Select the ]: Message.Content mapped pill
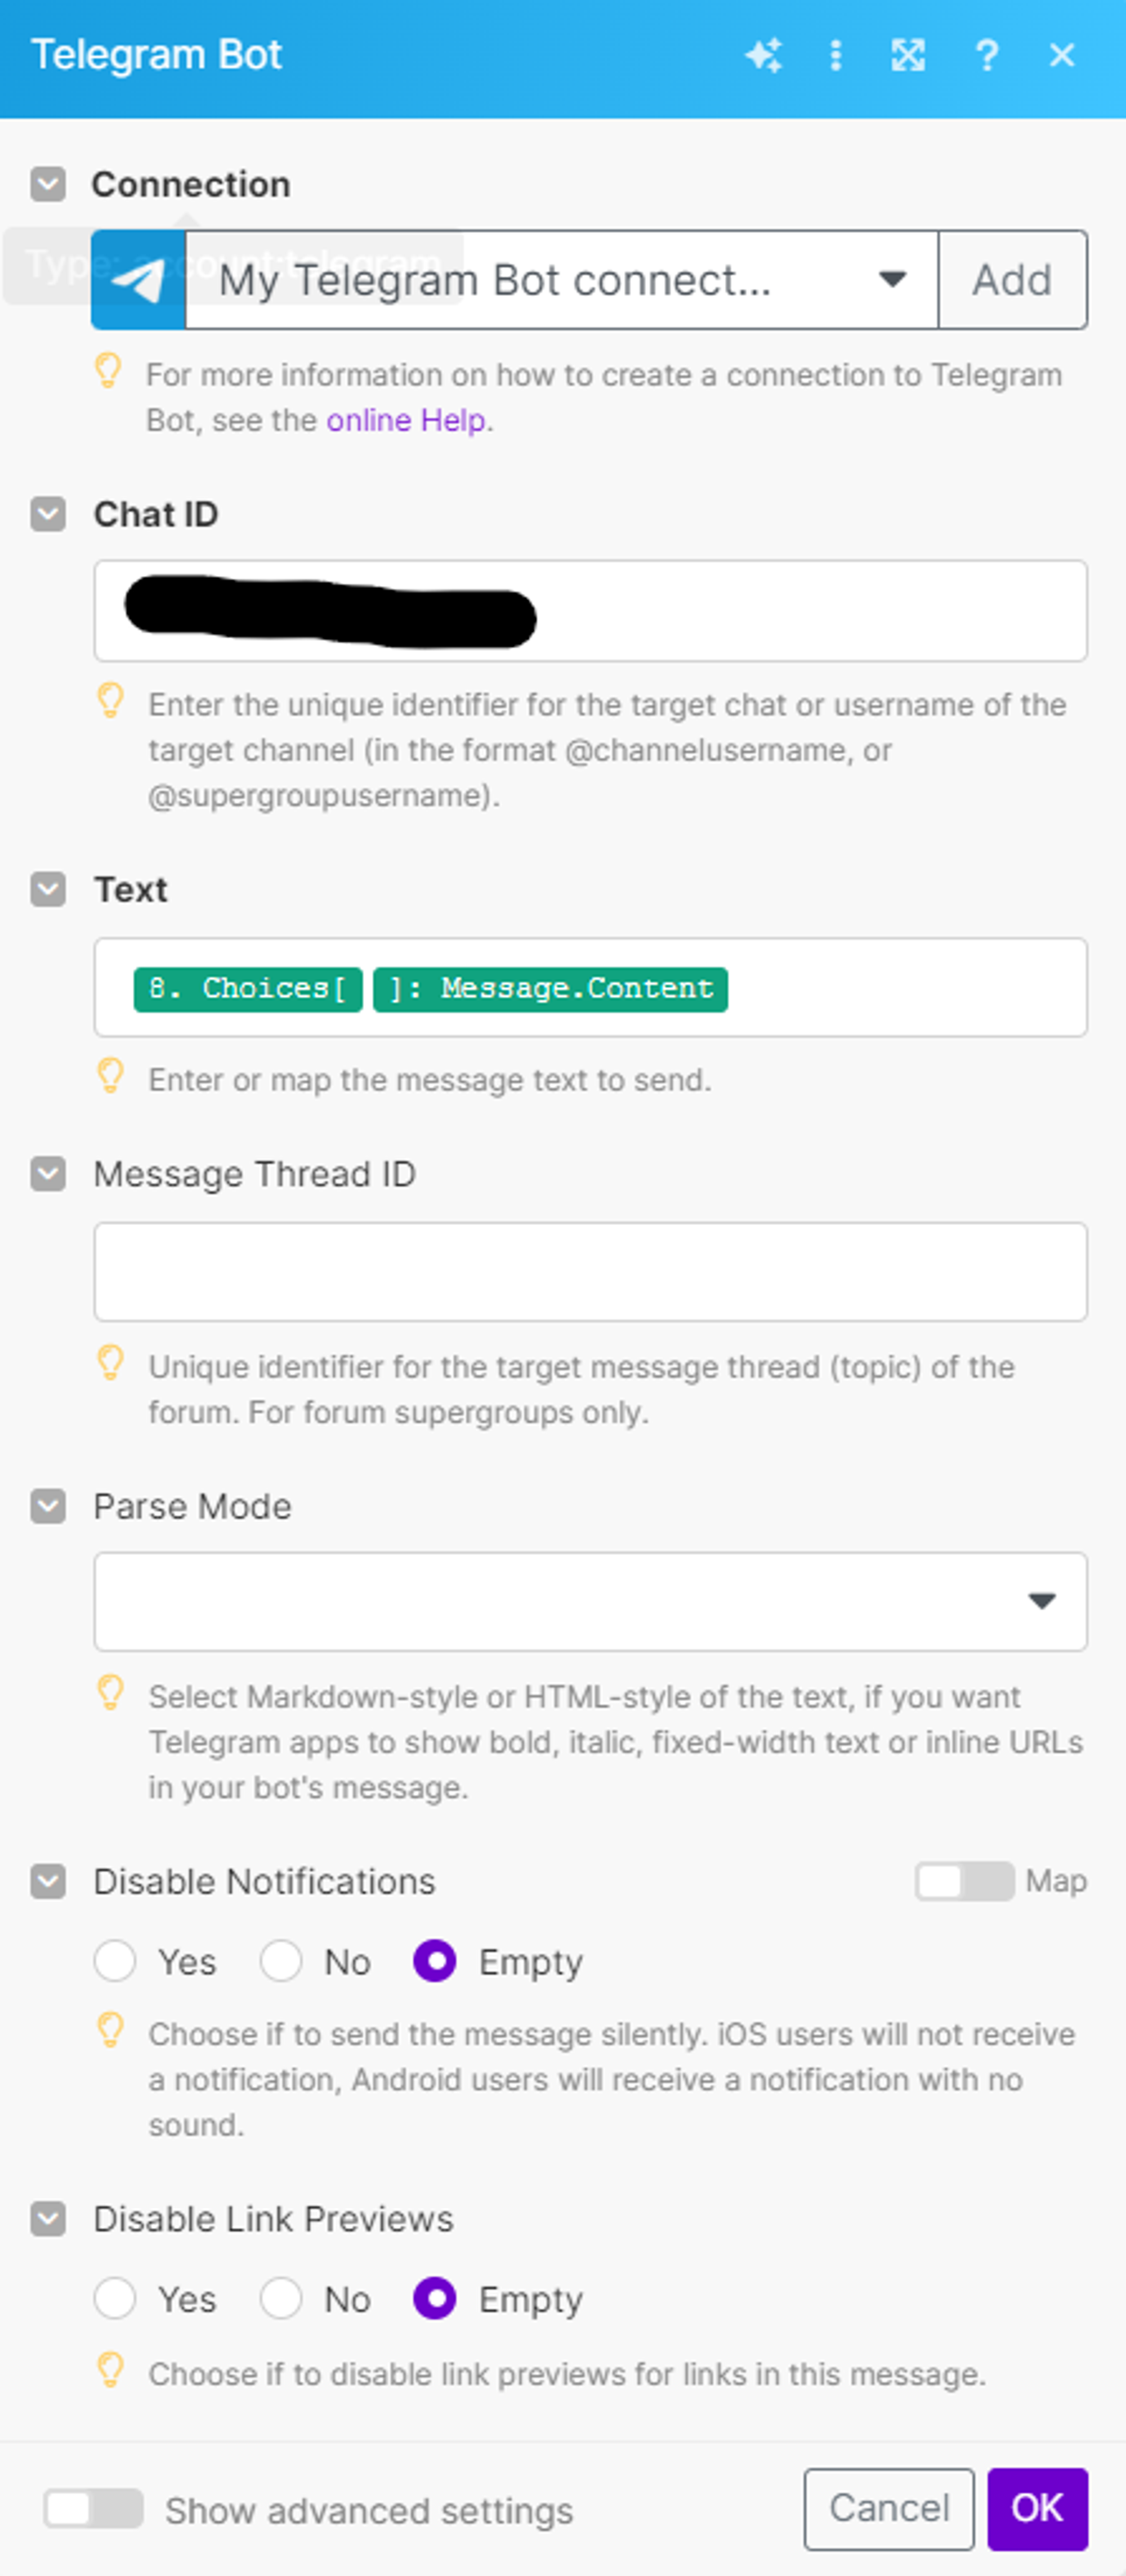The width and height of the screenshot is (1126, 2576). click(550, 989)
